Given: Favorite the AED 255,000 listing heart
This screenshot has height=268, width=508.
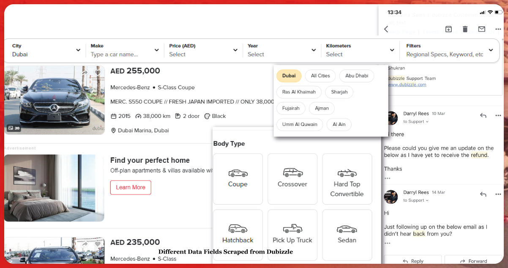Looking at the screenshot, I should point(98,73).
